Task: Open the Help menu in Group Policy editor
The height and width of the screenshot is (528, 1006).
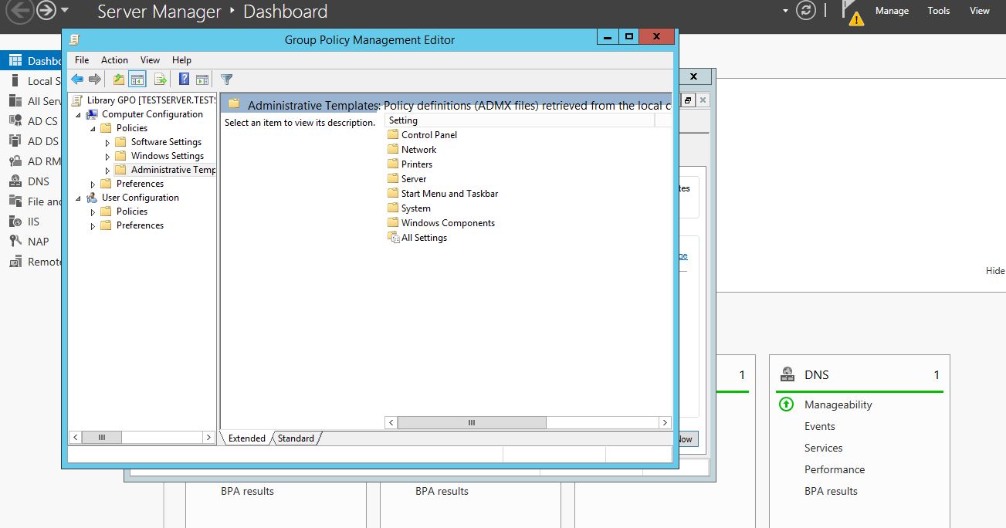Action: coord(181,60)
